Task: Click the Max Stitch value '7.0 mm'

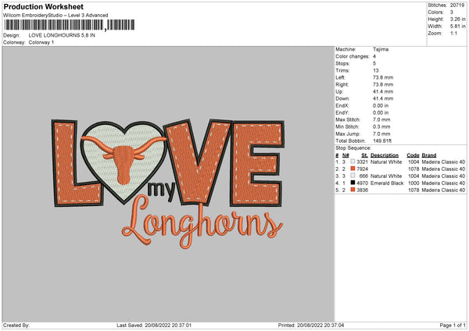Action: 381,119
